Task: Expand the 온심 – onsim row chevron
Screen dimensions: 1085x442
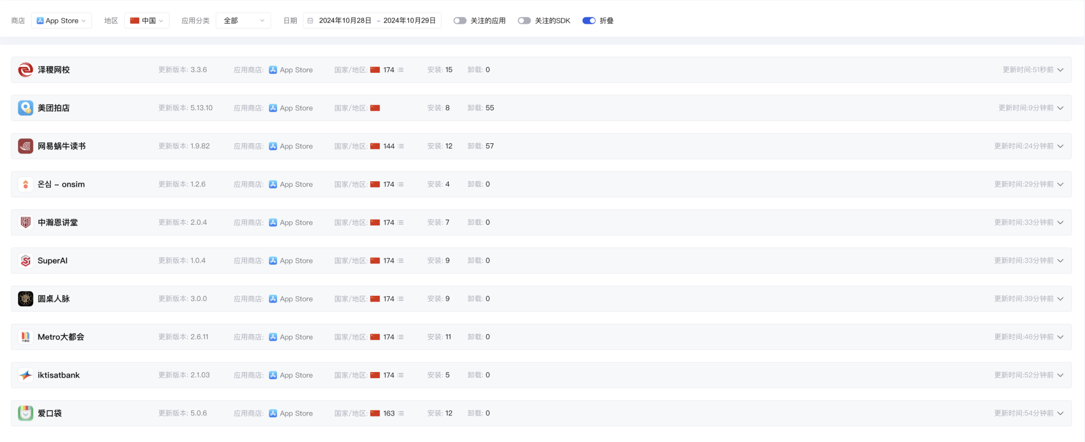Action: click(1060, 185)
